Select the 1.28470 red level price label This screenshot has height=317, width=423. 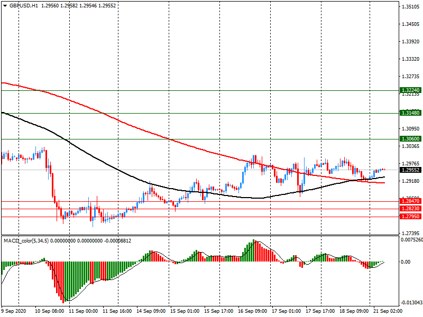[x=410, y=201]
